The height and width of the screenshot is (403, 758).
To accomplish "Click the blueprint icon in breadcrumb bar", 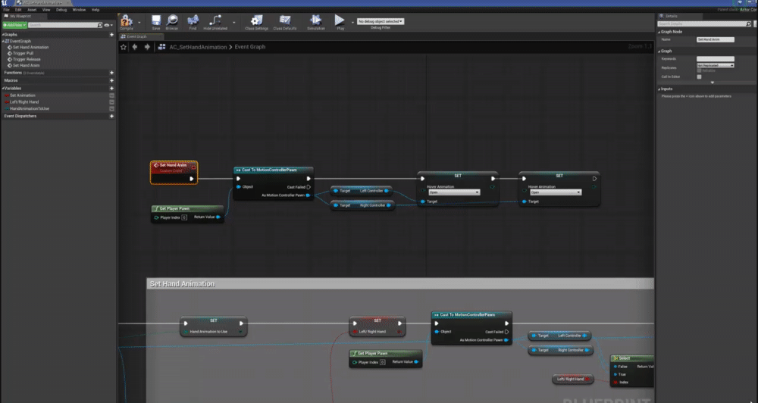I will [161, 47].
